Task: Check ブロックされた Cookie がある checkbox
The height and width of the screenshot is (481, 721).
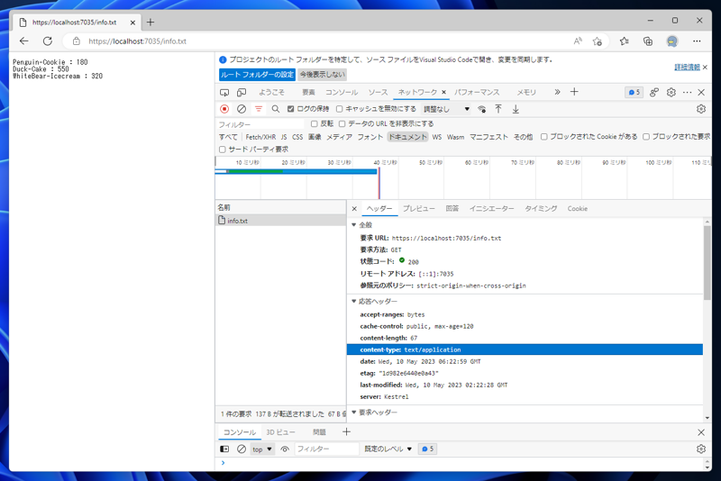Action: [x=544, y=136]
